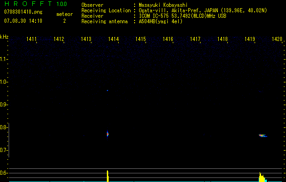This screenshot has height=182, width=286.
Task: Click the Observer label
Action: coord(92,5)
